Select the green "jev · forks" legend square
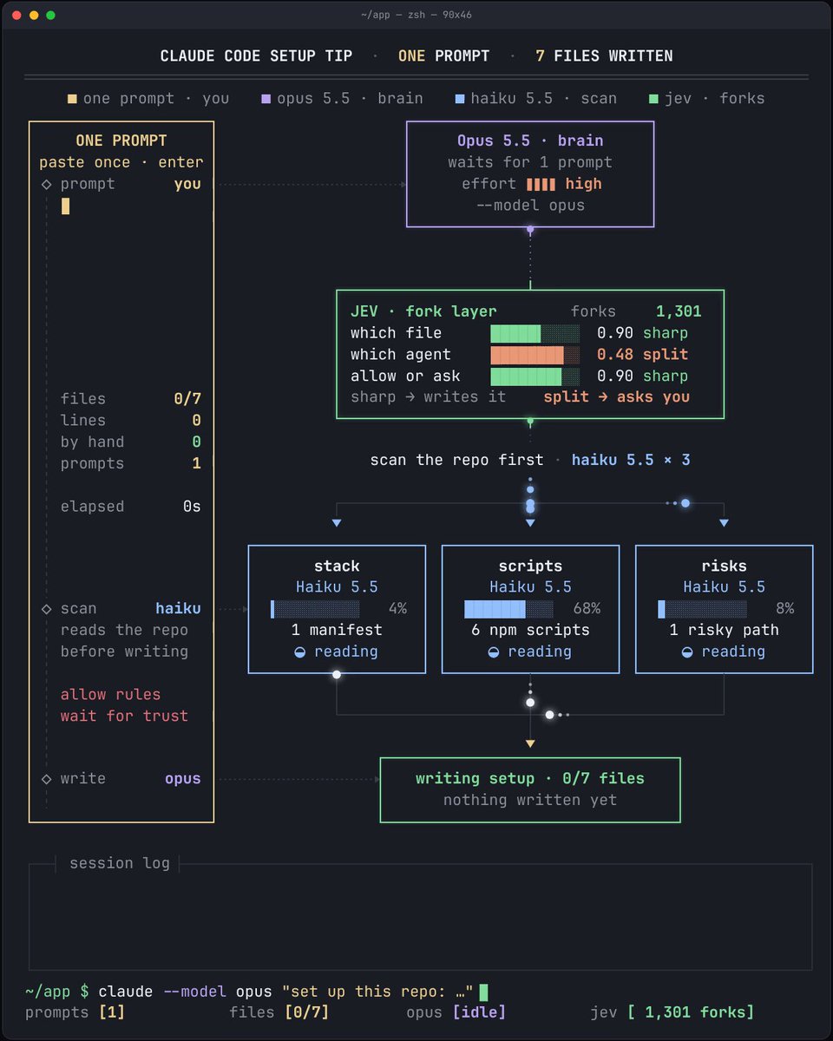The image size is (833, 1041). 653,99
